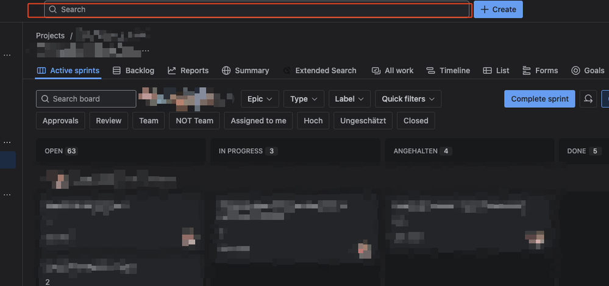
Task: Open the Reports tab
Action: (188, 70)
